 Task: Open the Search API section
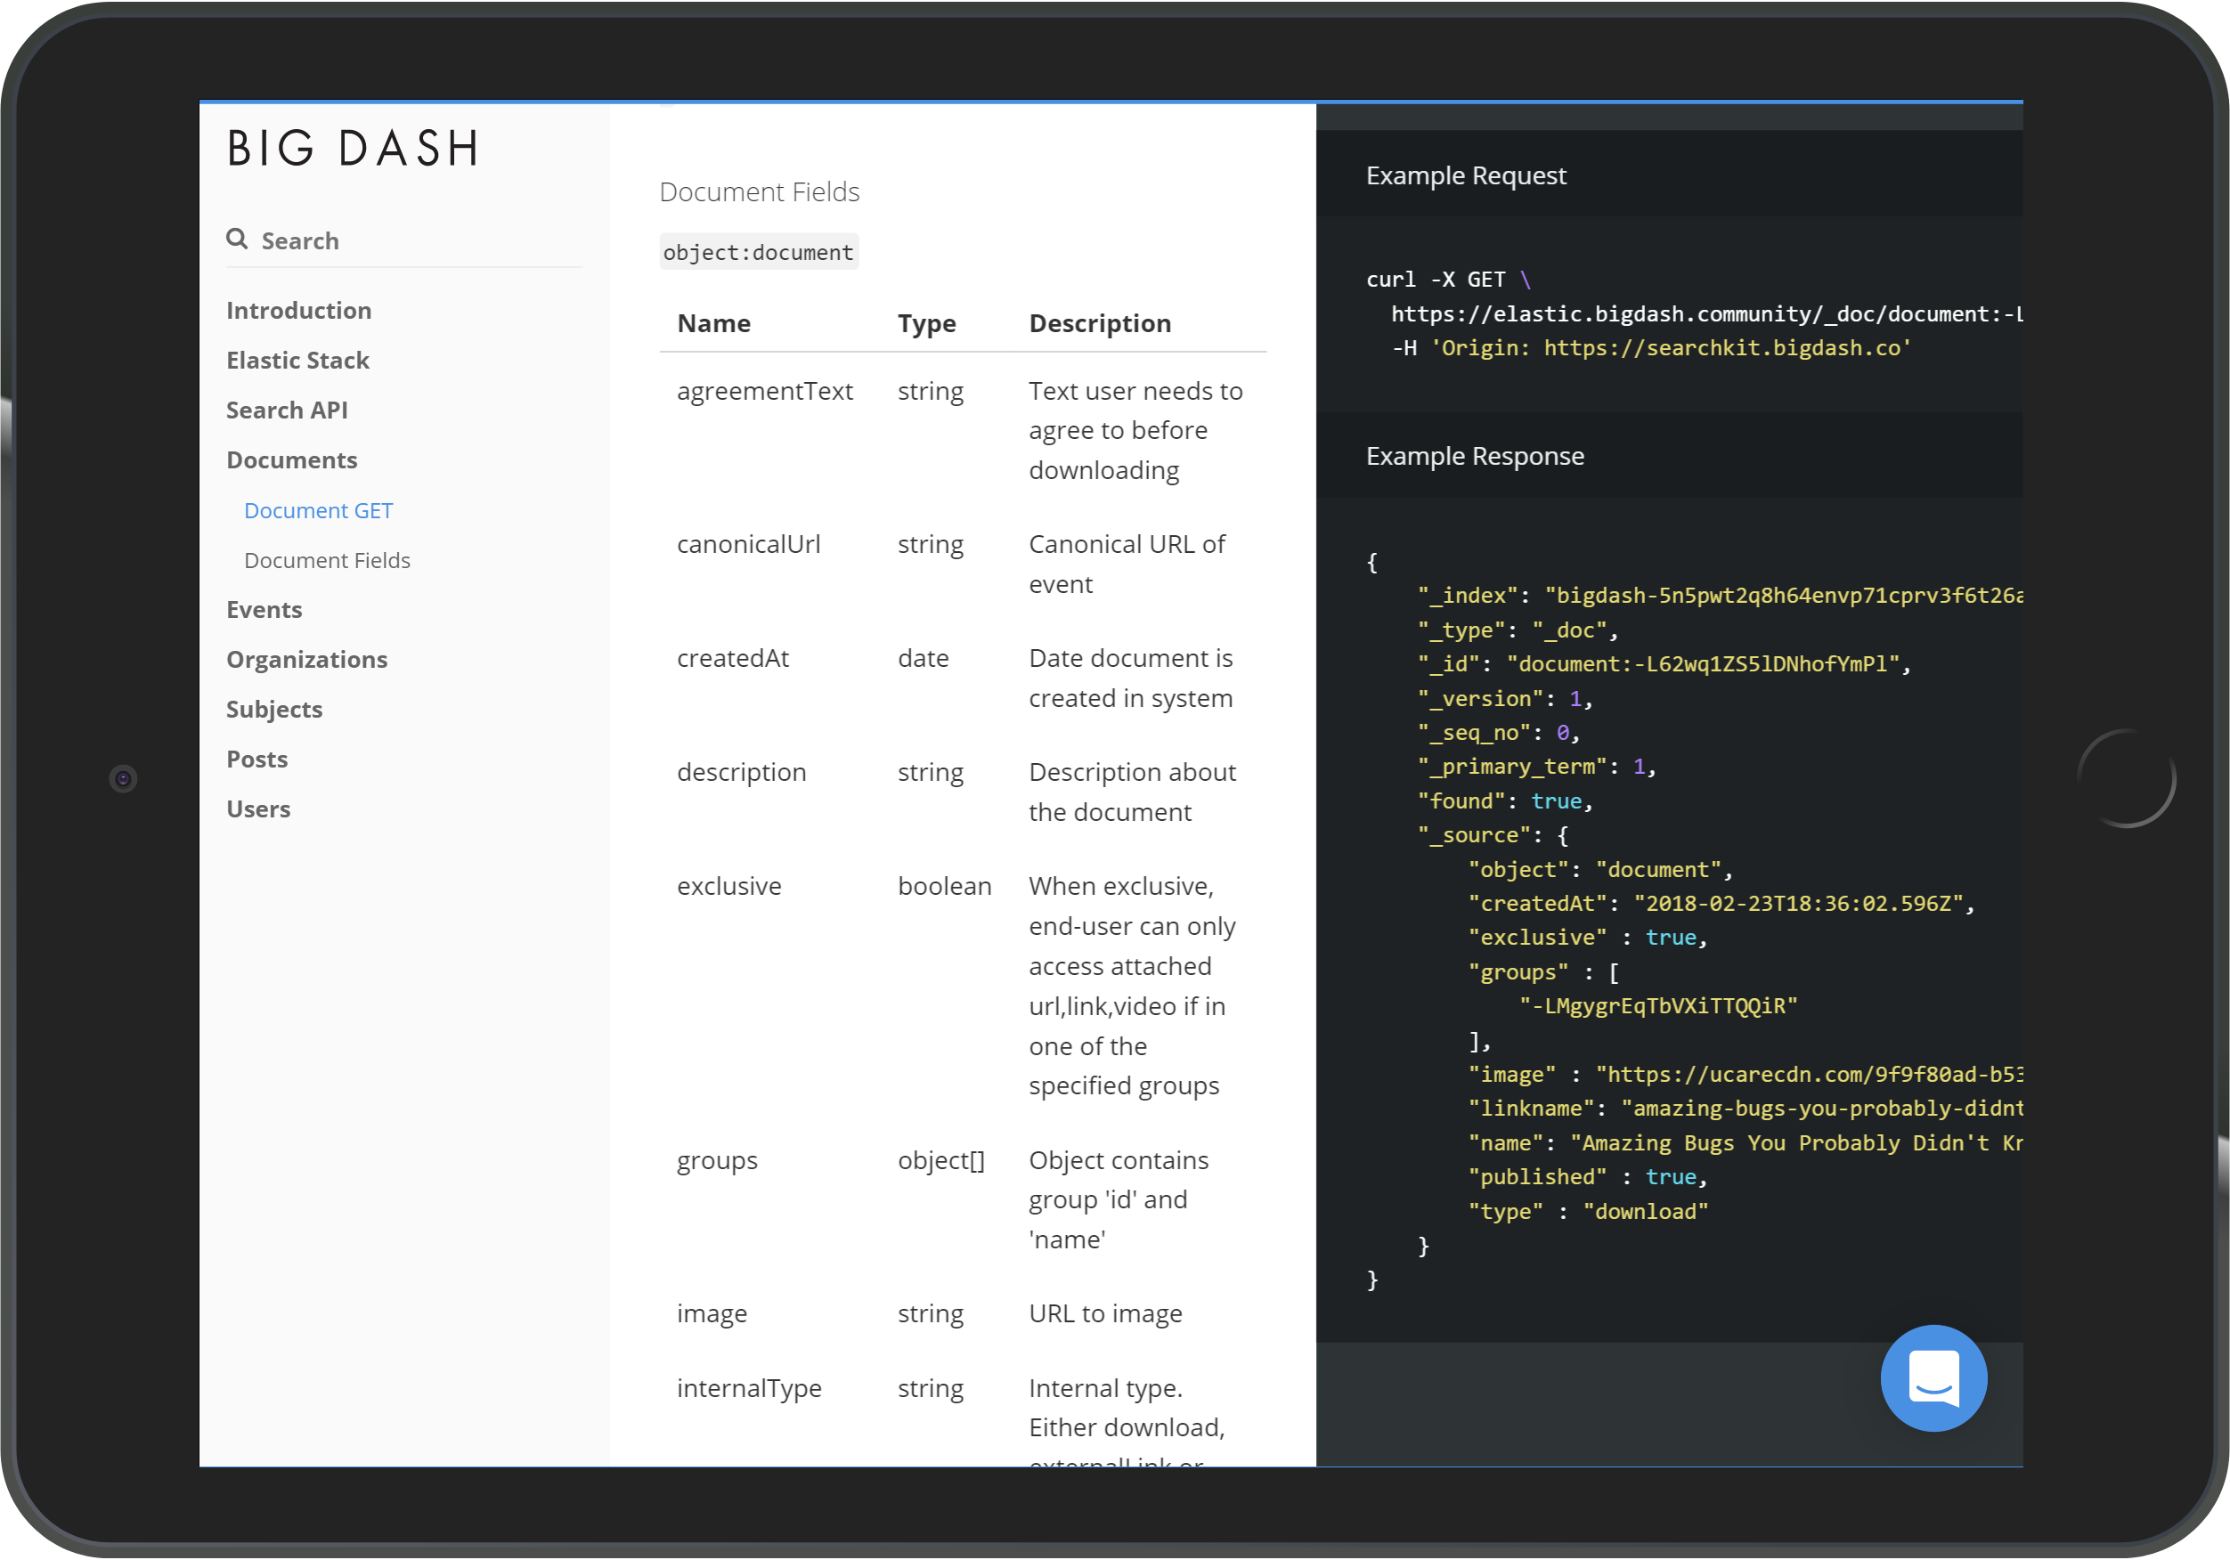(x=287, y=410)
